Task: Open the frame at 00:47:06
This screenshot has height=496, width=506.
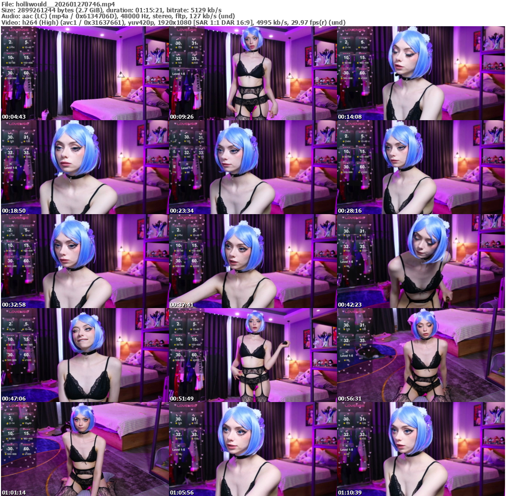Action: tap(84, 355)
